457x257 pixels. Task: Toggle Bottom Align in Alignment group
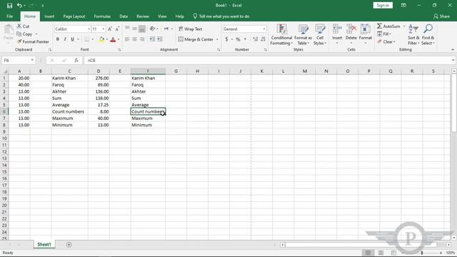click(142, 29)
